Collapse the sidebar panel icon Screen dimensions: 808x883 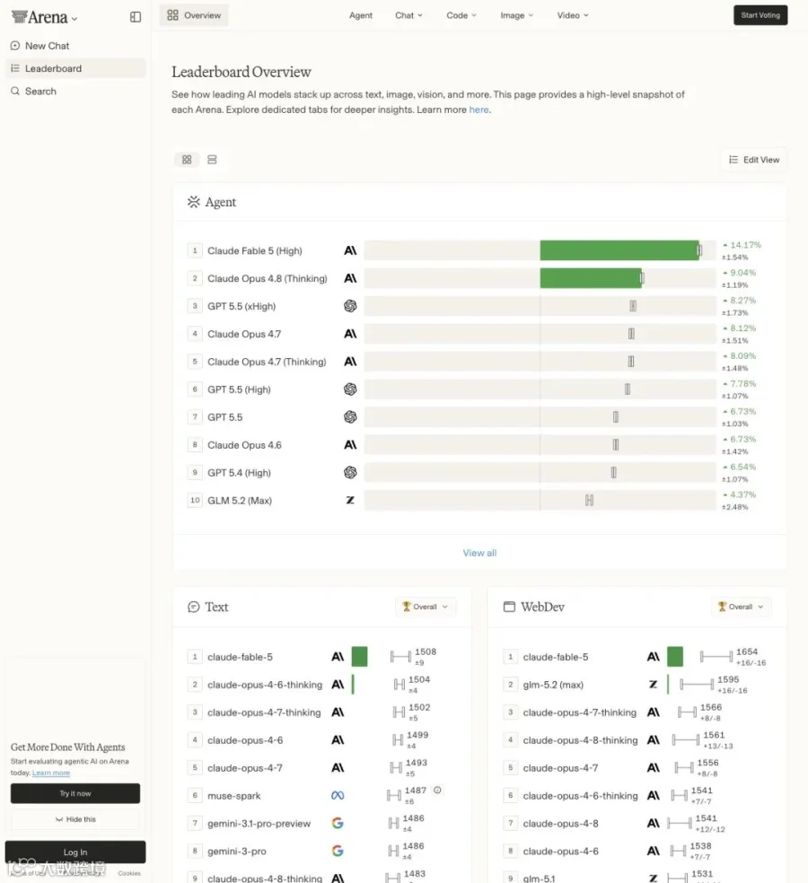tap(136, 17)
